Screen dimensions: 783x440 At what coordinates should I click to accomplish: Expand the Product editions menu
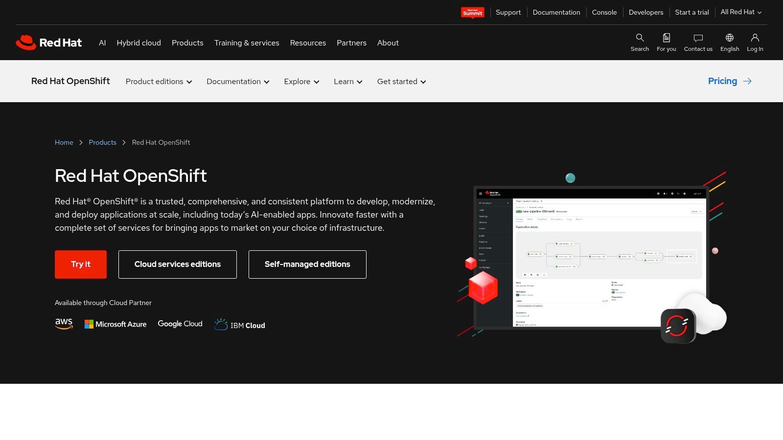[x=159, y=82]
